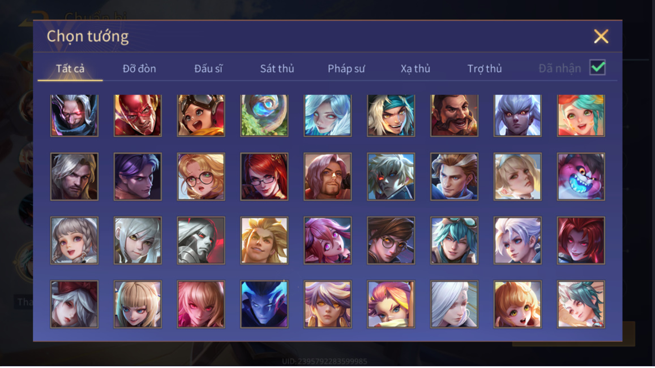Screen dimensions: 655x368
Task: Select the mustached bearded man hero portrait
Action: (454, 115)
